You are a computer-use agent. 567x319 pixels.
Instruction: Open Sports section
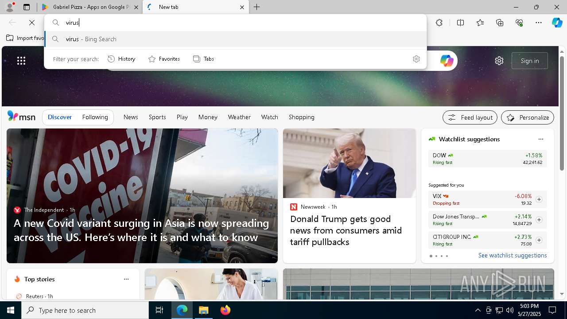coord(157,117)
